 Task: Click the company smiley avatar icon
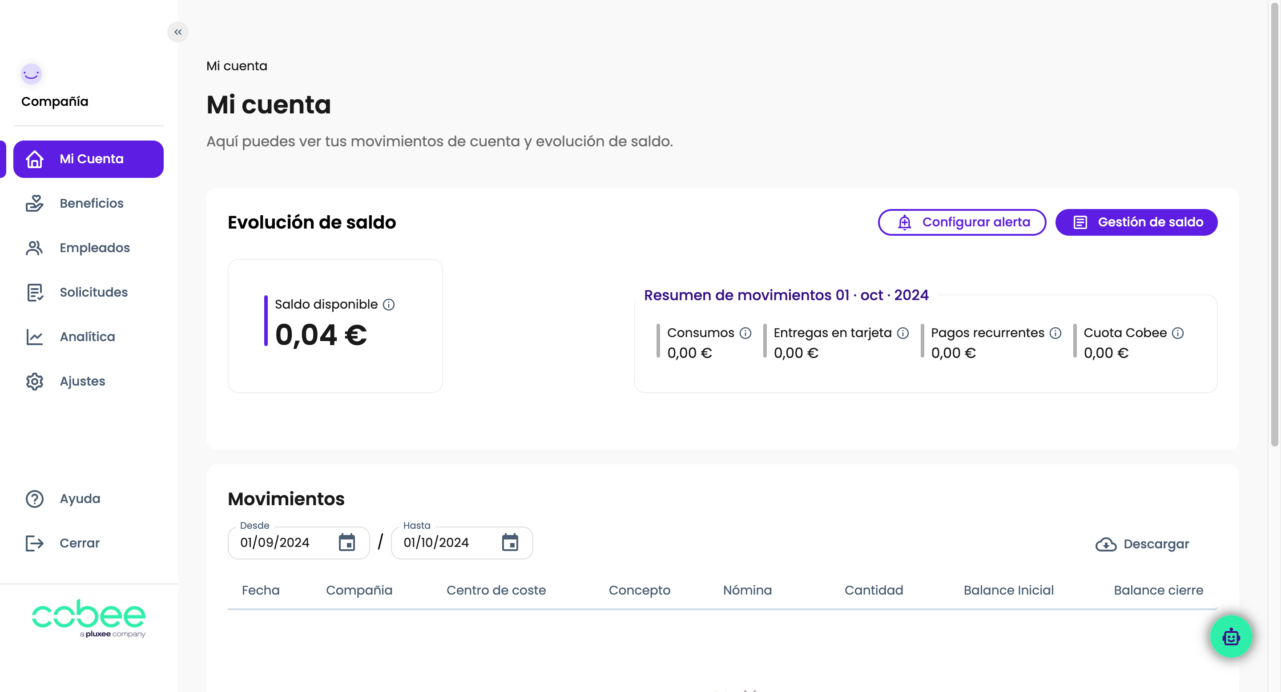(31, 74)
